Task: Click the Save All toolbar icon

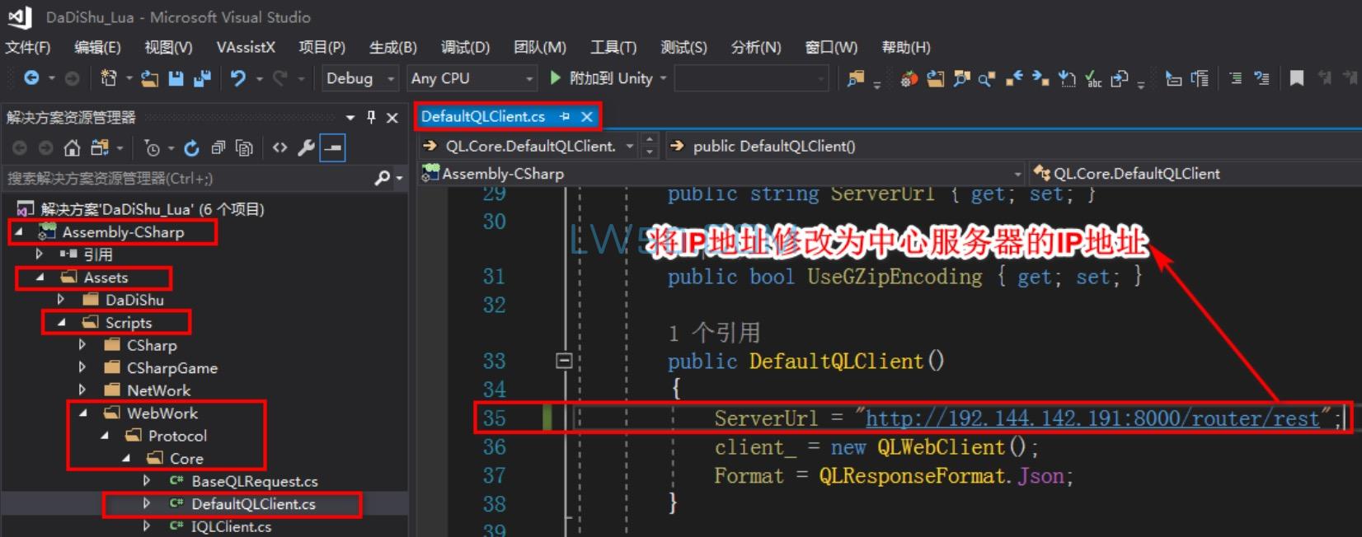Action: [202, 78]
